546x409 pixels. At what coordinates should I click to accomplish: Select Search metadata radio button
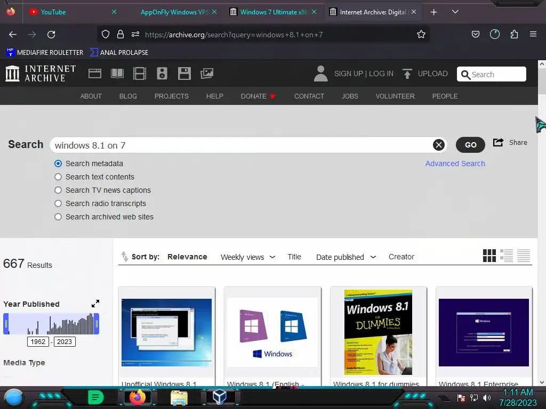point(58,163)
